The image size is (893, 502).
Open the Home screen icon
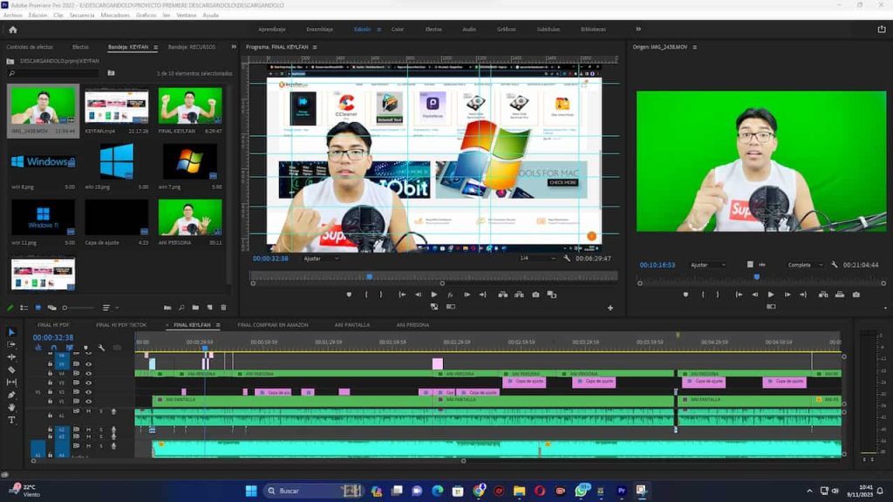click(12, 30)
